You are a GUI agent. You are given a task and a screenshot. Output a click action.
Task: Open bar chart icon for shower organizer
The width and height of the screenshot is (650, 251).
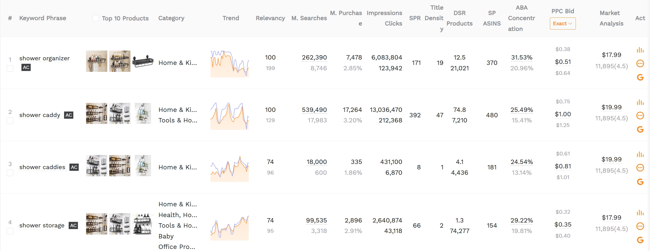coord(640,50)
